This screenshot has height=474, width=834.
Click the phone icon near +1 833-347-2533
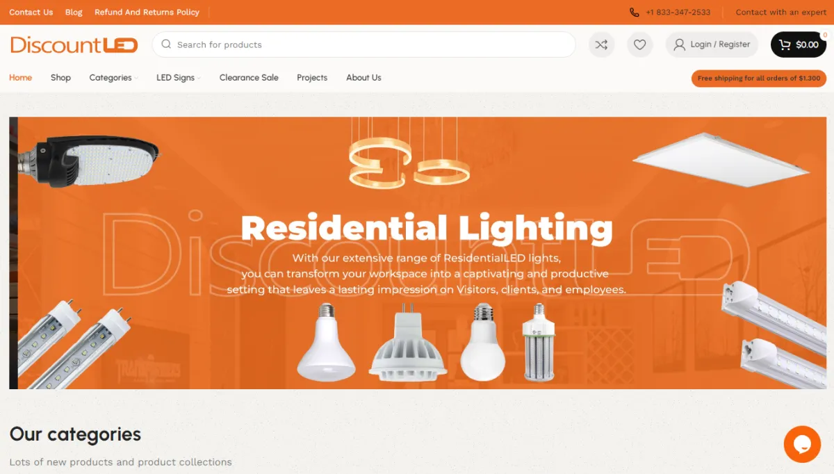pyautogui.click(x=635, y=12)
